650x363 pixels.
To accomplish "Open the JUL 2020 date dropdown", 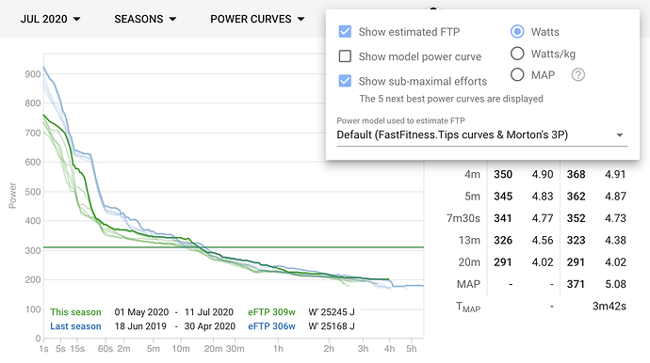I will point(50,19).
